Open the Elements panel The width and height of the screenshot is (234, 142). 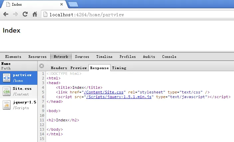click(13, 57)
